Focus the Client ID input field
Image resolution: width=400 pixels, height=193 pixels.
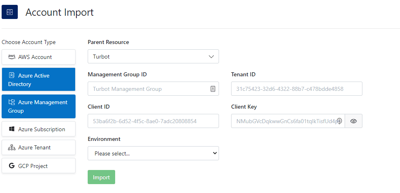click(153, 121)
